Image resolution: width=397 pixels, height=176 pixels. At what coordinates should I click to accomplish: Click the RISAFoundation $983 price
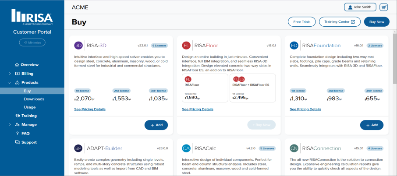pyautogui.click(x=335, y=99)
